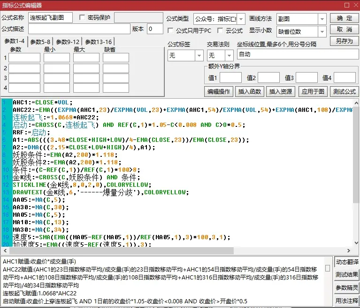The width and height of the screenshot is (360, 308).
Task: Click the 测试公式 button
Action: (x=344, y=91)
